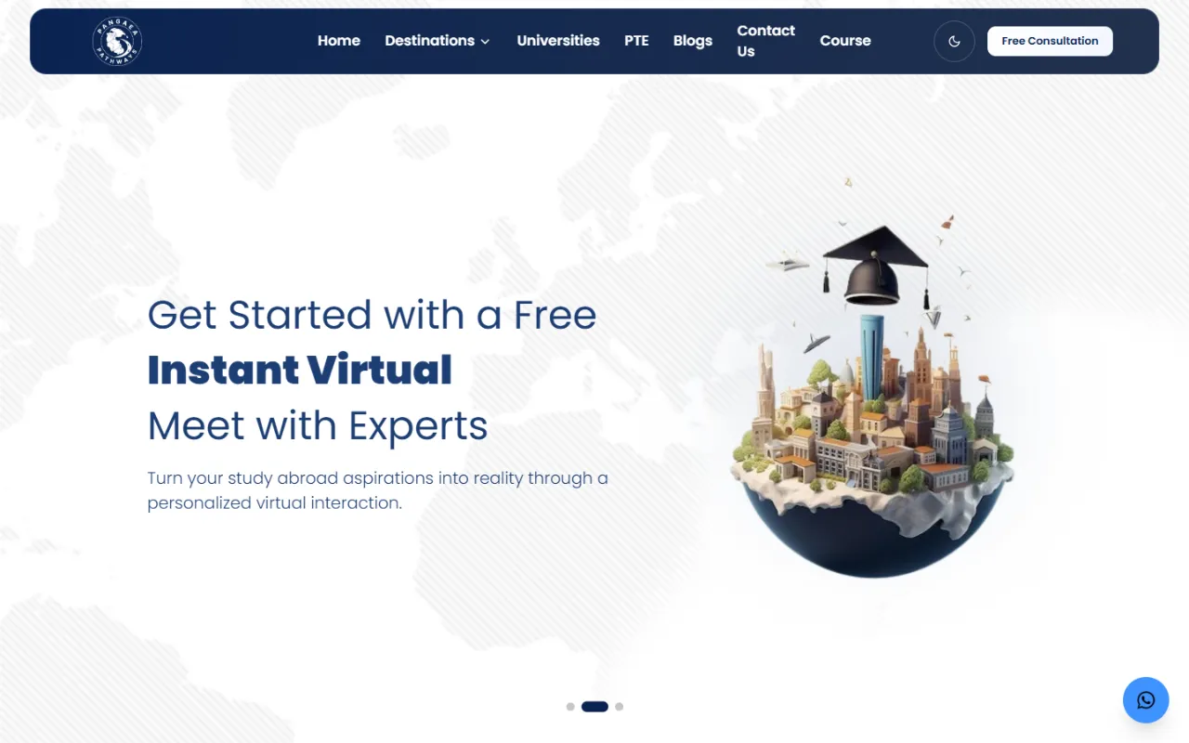The image size is (1189, 743).
Task: Open the WhatsApp chat bubble
Action: [1145, 700]
